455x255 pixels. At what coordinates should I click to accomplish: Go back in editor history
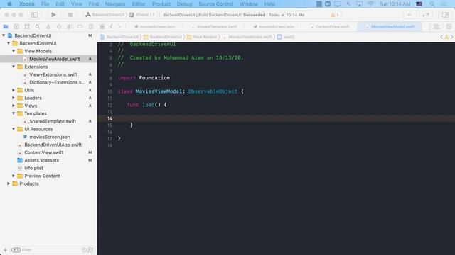point(111,27)
